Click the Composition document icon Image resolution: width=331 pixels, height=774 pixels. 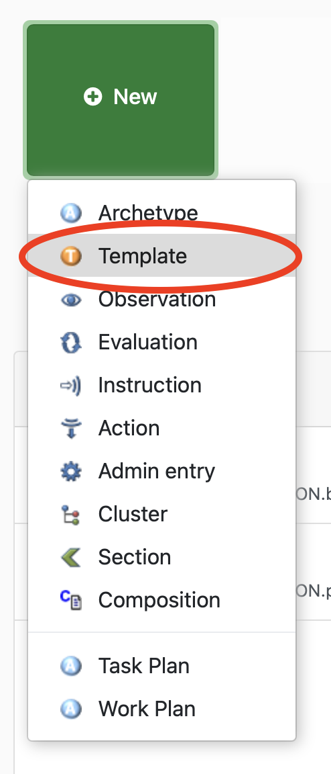tap(70, 600)
